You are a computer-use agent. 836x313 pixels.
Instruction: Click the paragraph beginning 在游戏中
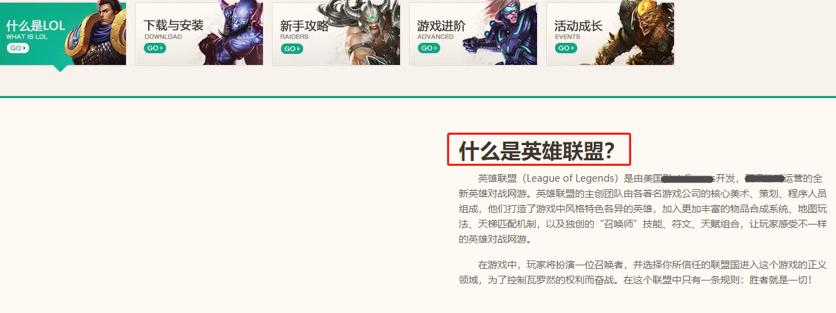coord(642,272)
